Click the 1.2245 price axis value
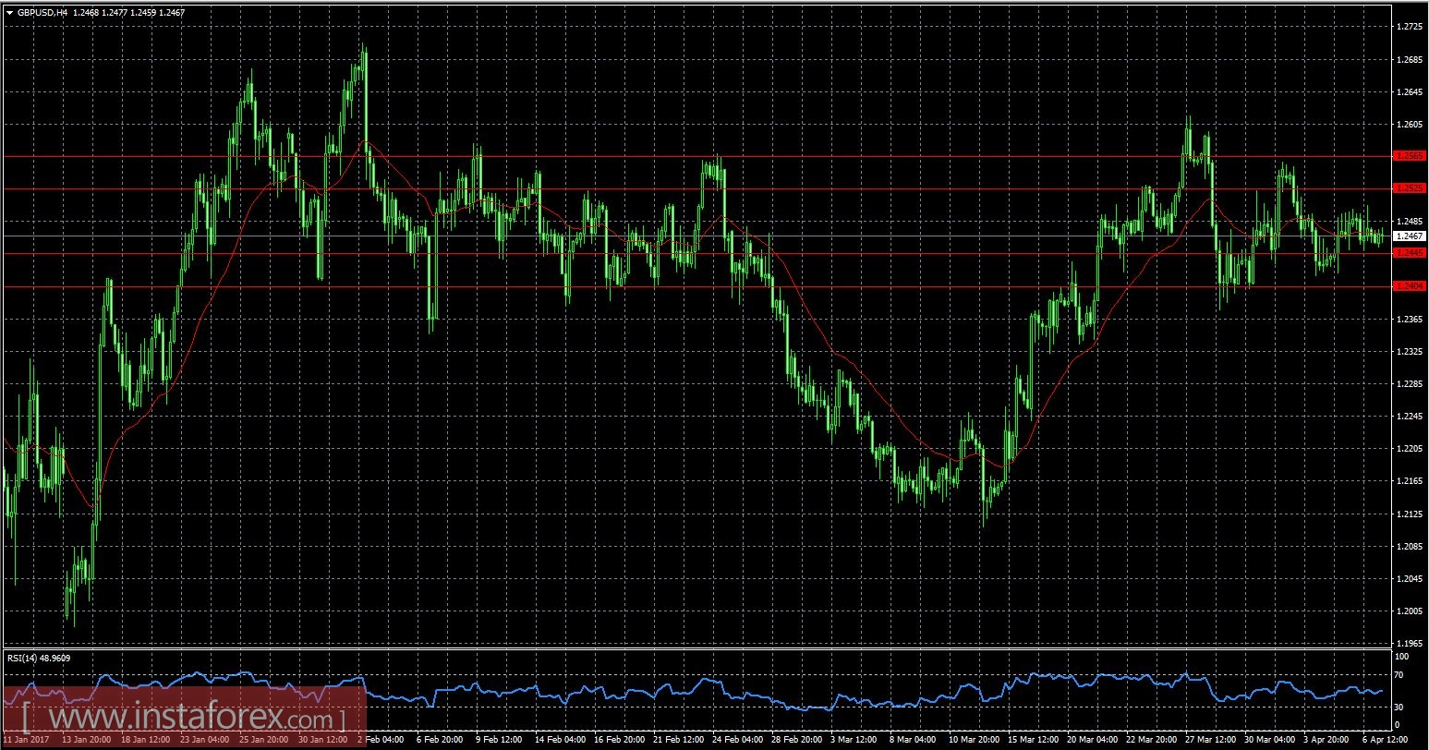This screenshot has width=1429, height=750. [x=1411, y=417]
